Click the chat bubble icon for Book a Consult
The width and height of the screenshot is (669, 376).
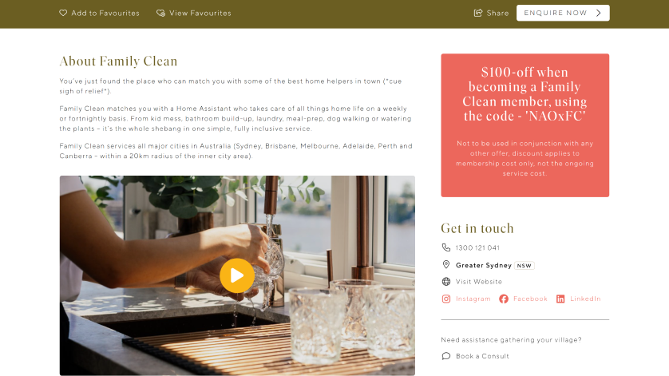445,356
